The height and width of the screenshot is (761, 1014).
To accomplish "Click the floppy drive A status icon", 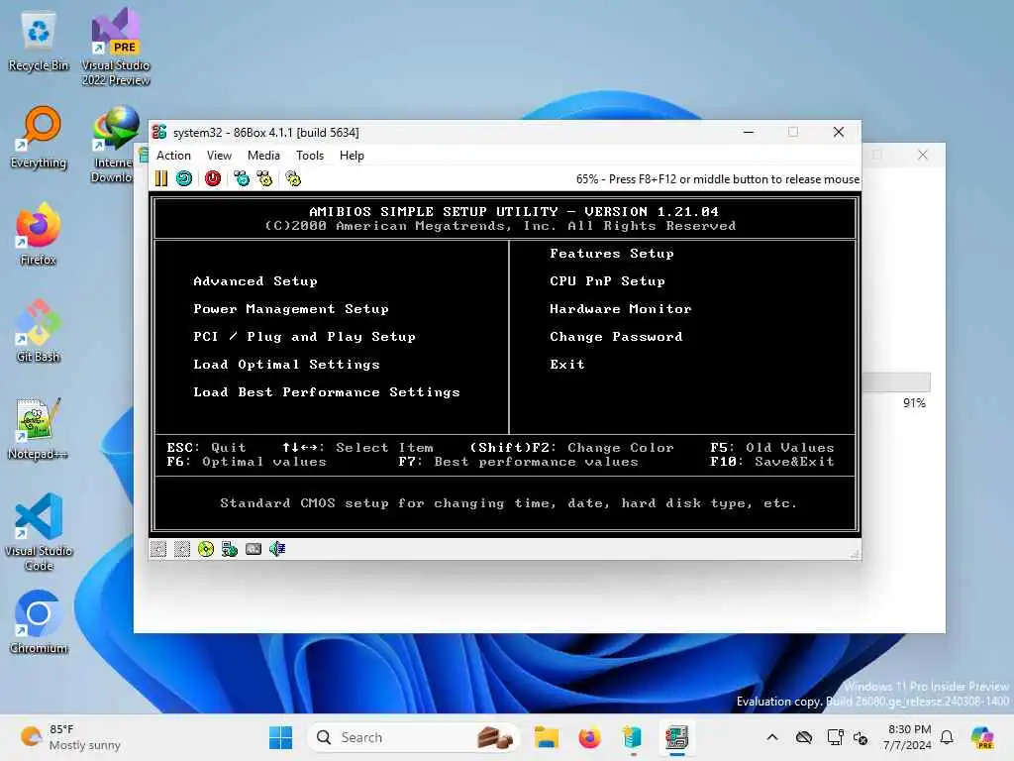I will (x=158, y=549).
